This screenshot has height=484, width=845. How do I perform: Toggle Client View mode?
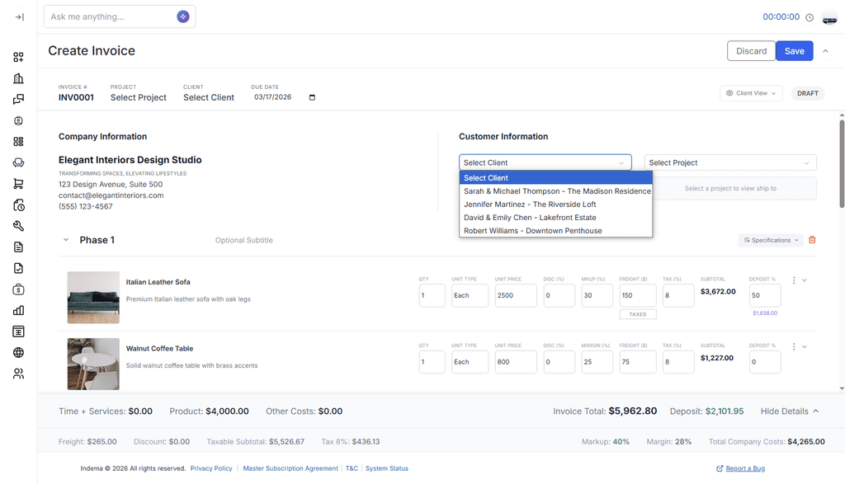751,93
